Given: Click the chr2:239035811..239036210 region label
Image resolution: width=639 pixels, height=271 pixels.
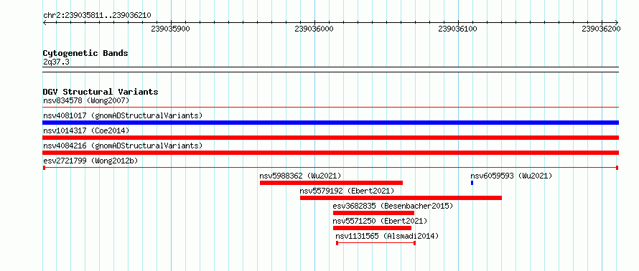Looking at the screenshot, I should [x=97, y=16].
